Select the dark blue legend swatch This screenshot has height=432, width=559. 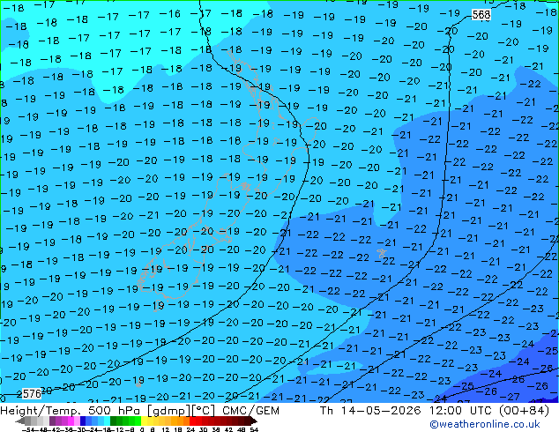tap(83, 421)
